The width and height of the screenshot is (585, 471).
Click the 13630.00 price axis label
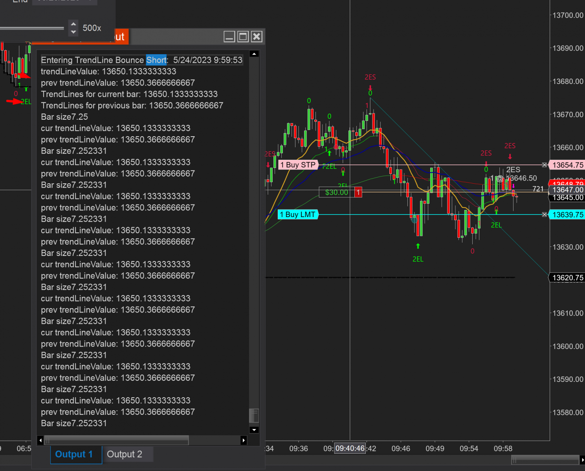568,247
